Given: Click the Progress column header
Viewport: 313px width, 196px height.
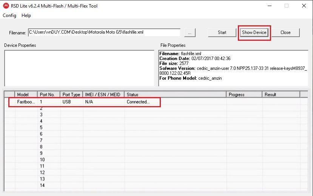Looking at the screenshot, I should pyautogui.click(x=244, y=95).
